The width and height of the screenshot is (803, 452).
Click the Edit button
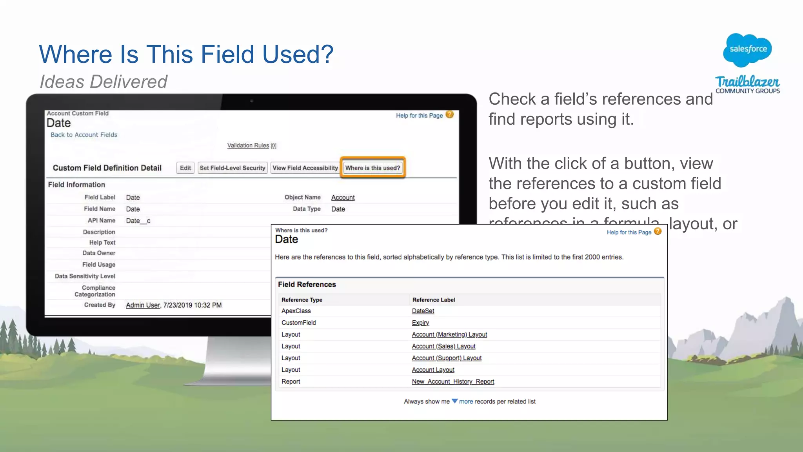(x=185, y=168)
